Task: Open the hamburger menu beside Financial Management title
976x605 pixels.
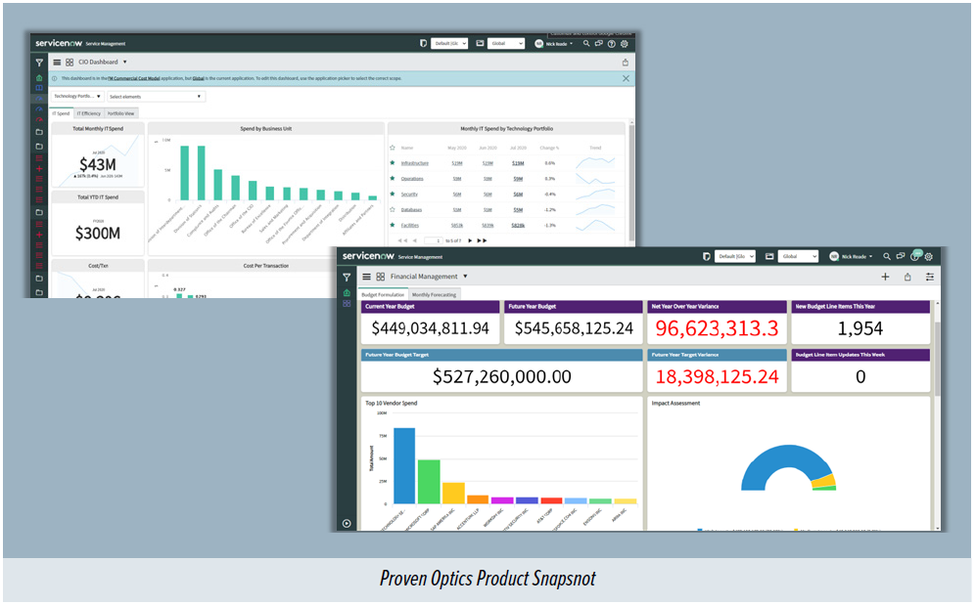Action: click(367, 277)
